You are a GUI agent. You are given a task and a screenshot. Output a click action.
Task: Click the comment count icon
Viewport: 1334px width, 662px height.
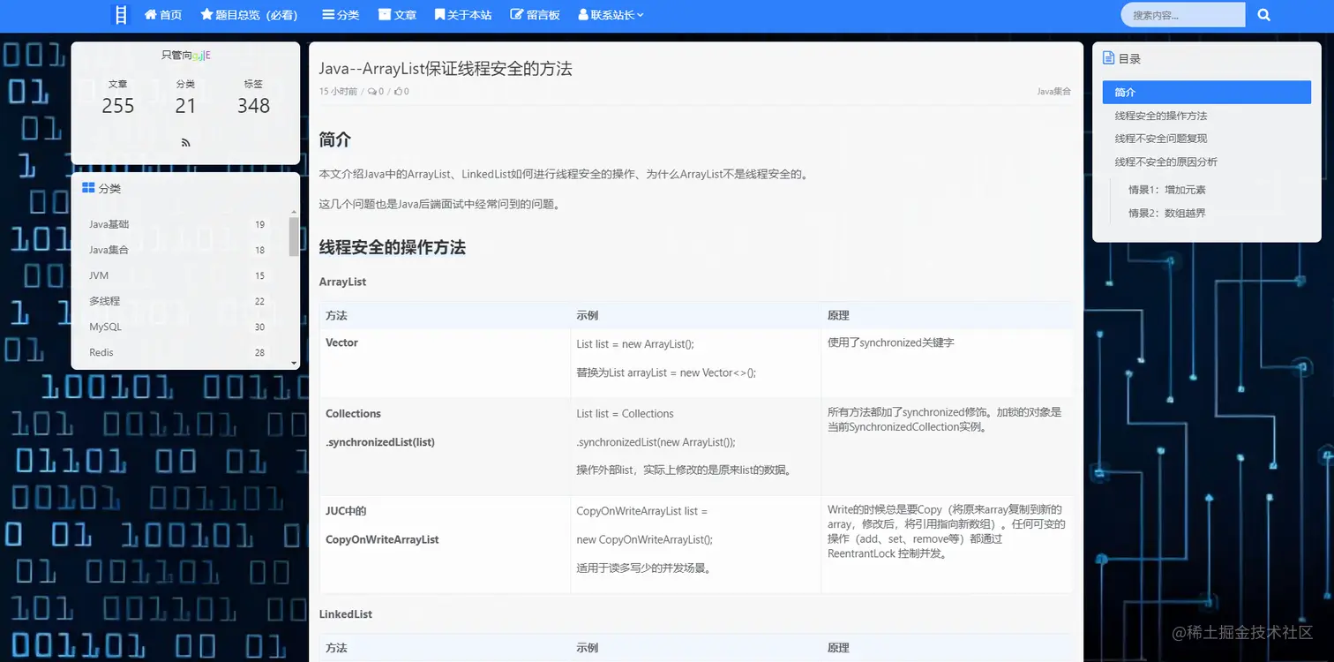click(x=372, y=91)
